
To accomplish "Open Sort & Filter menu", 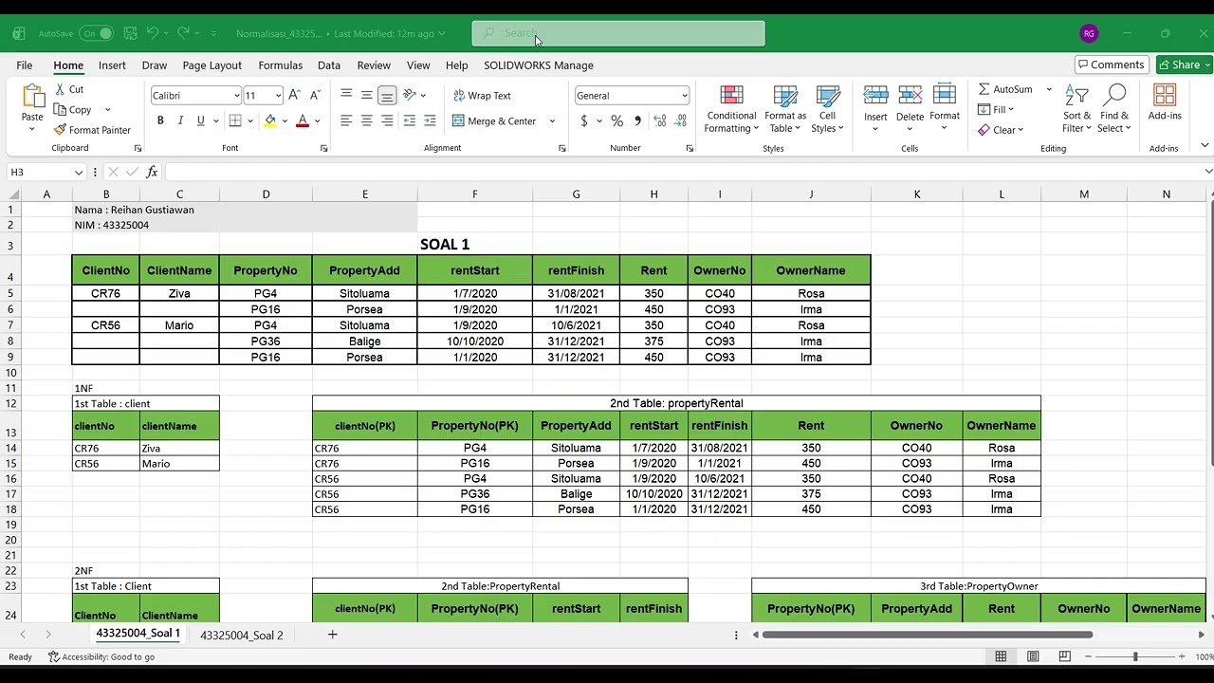I will (1076, 109).
